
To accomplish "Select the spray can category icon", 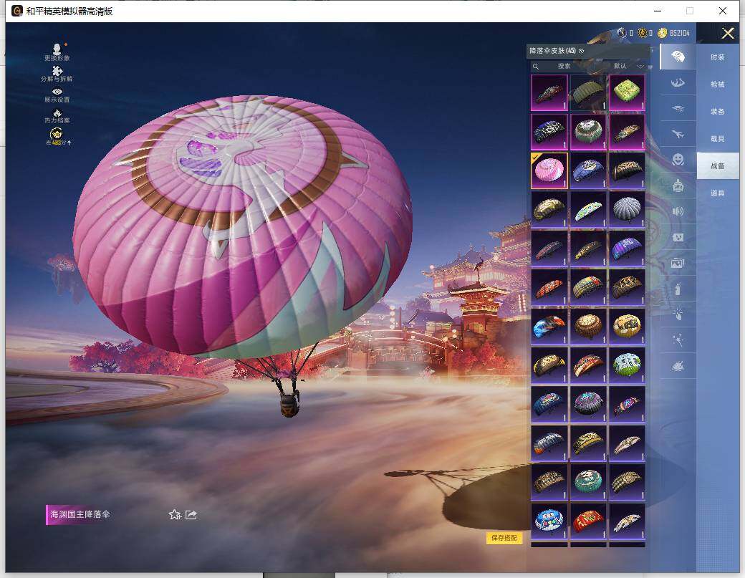I will point(678,289).
